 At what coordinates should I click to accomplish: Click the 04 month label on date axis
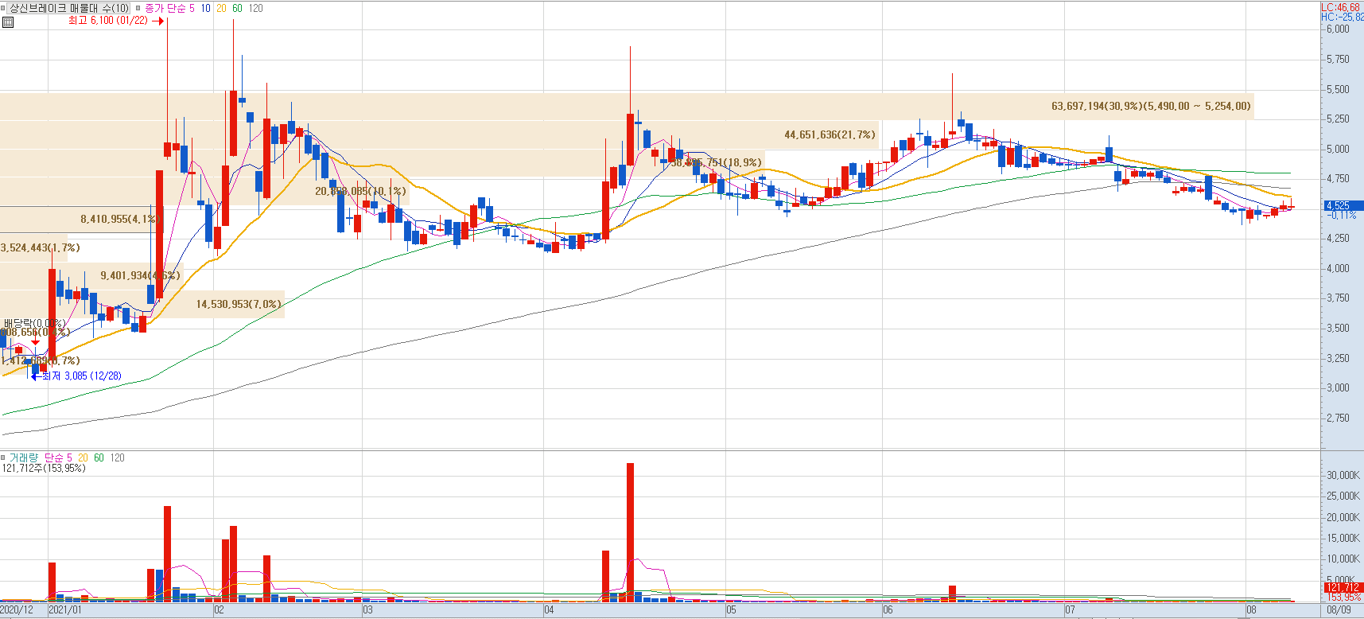pos(549,610)
